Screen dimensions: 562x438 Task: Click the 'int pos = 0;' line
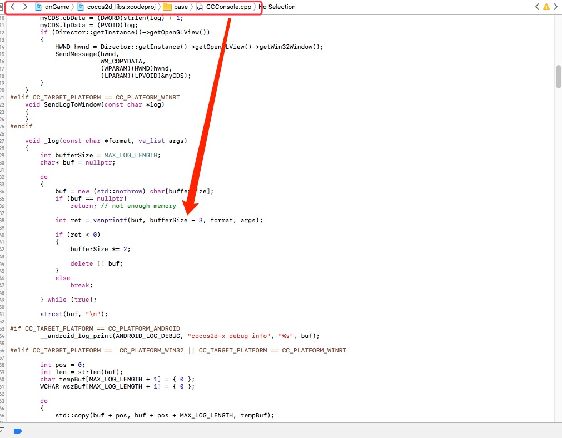[63, 365]
